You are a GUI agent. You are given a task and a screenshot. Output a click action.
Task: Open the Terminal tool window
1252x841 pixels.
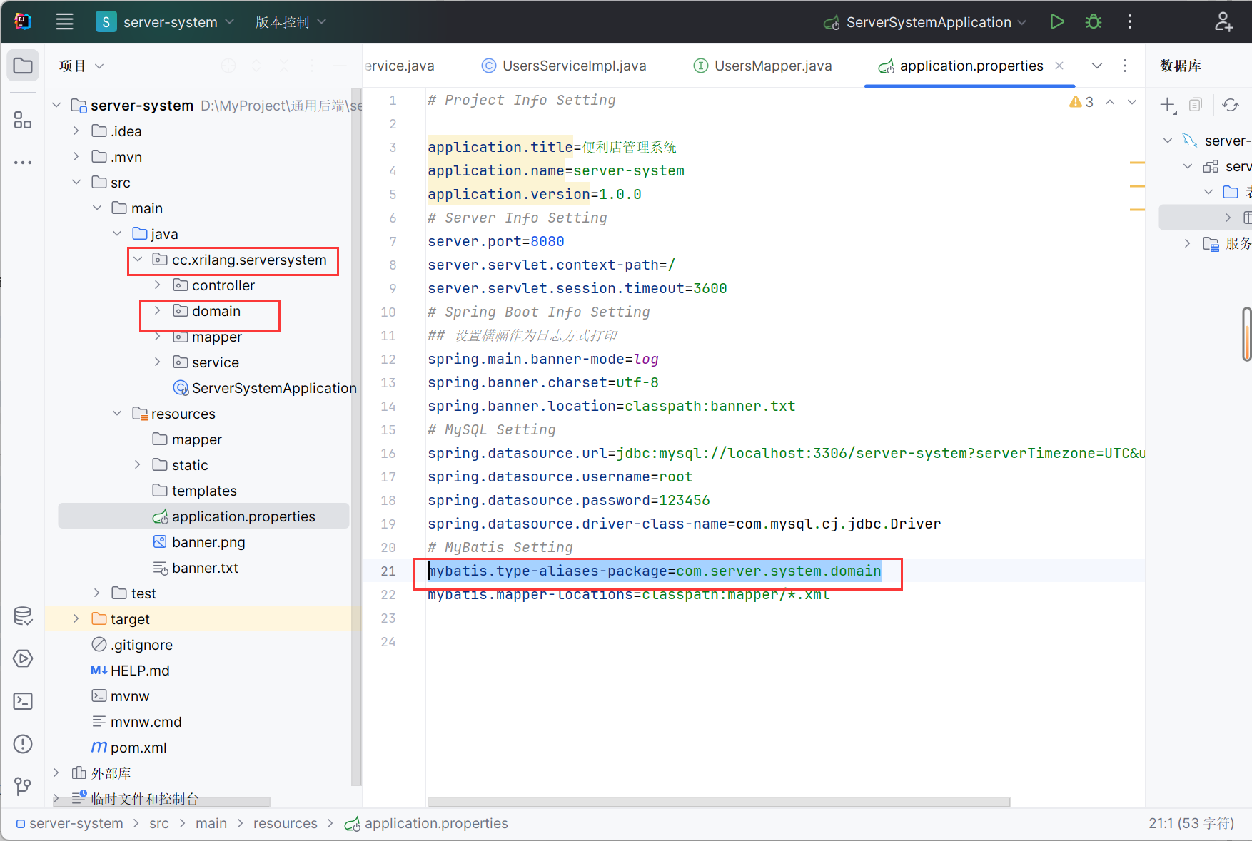pos(23,701)
